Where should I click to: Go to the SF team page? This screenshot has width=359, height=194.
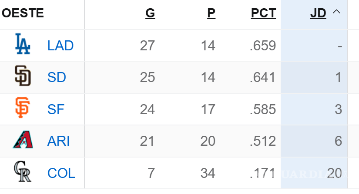click(x=56, y=109)
